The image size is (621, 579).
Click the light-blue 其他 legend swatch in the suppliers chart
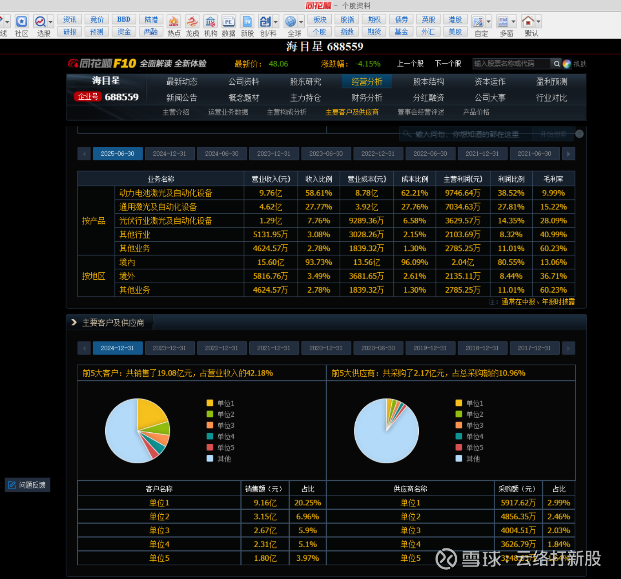(459, 458)
